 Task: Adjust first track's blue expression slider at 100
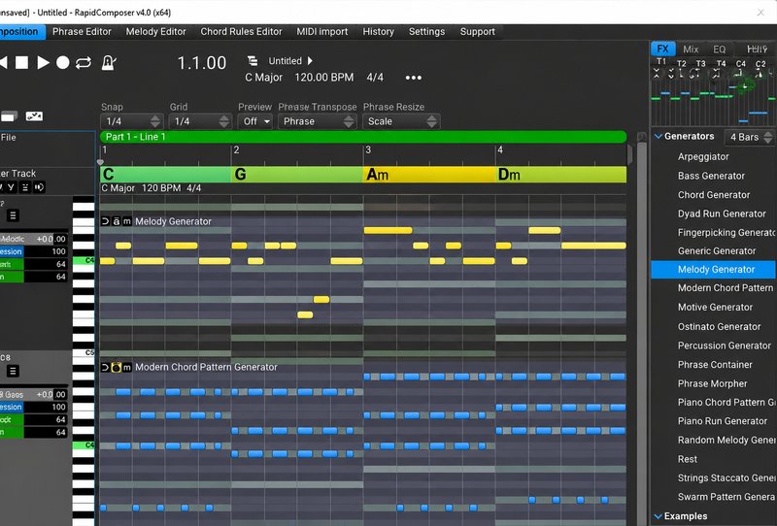(x=34, y=251)
